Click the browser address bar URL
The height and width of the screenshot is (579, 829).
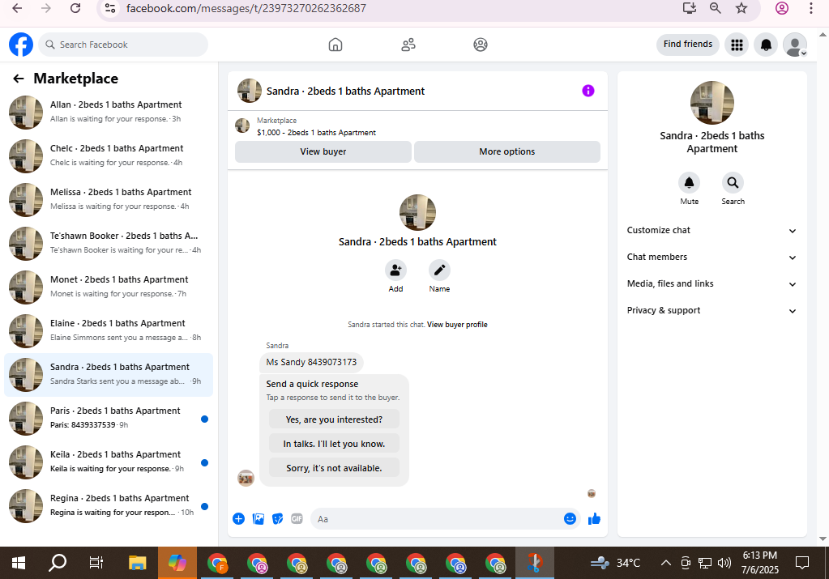pyautogui.click(x=246, y=8)
